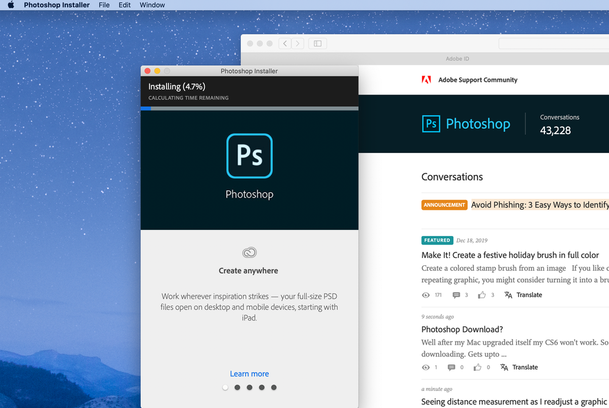
Task: Click the 9 seconds ago timestamp
Action: pyautogui.click(x=438, y=317)
